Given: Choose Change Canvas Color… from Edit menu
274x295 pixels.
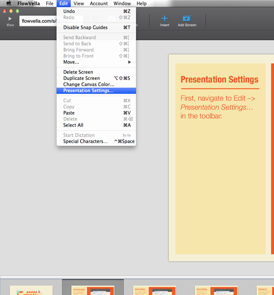Looking at the screenshot, I should tap(89, 85).
